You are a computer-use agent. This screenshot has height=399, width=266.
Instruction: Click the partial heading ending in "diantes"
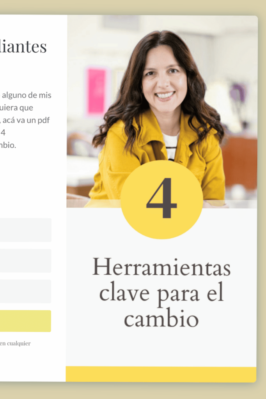click(23, 46)
